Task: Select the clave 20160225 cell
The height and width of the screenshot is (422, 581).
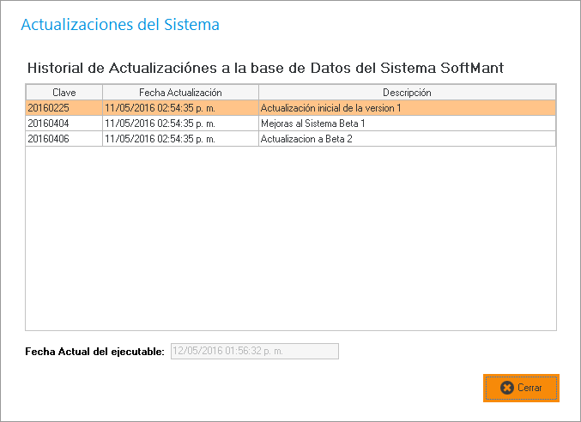Action: coord(64,108)
